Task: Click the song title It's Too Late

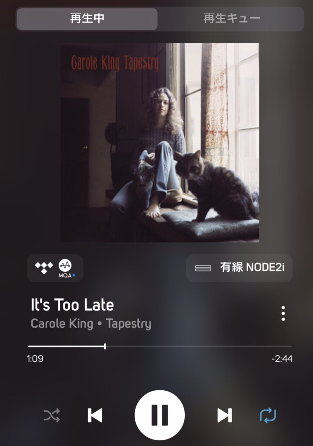Action: coord(72,305)
